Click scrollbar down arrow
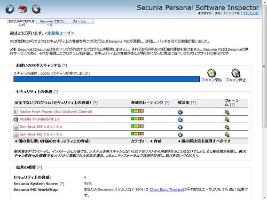 [264, 197]
